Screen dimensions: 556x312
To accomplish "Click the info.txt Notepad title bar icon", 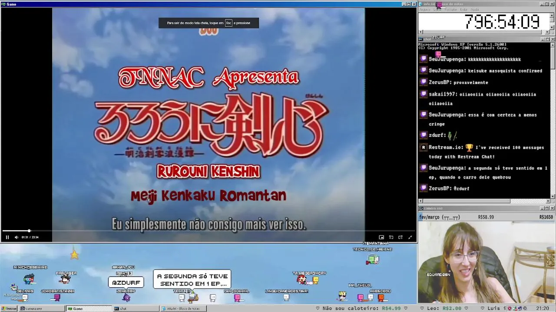I will point(421,4).
